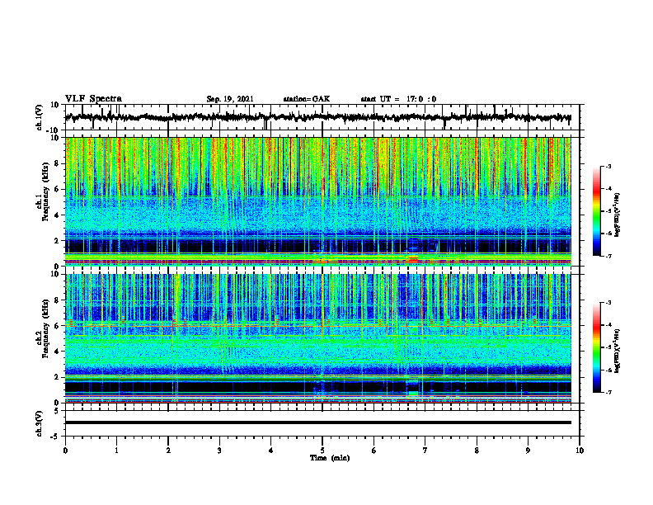This screenshot has width=653, height=505.
Task: Click the time axis tick label "4"
Action: click(x=271, y=451)
